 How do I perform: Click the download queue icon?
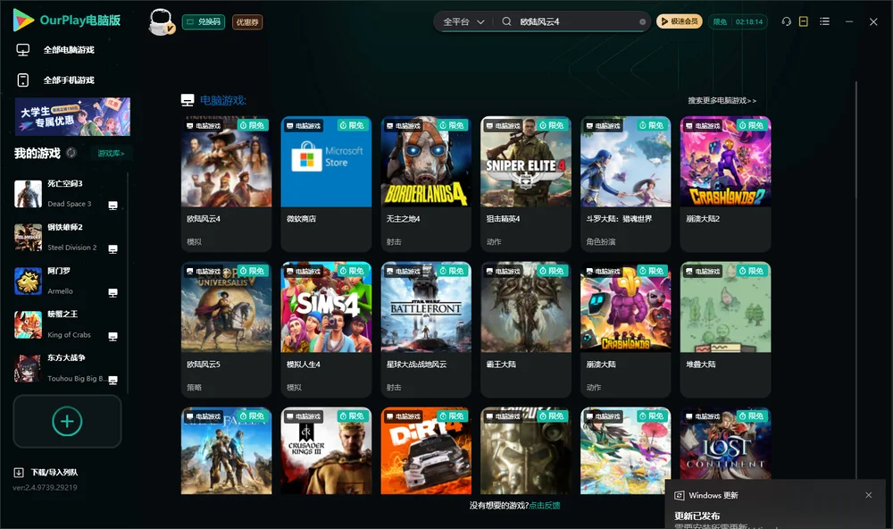19,473
